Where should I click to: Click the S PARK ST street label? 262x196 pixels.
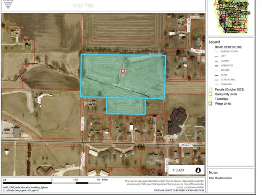click(198, 51)
